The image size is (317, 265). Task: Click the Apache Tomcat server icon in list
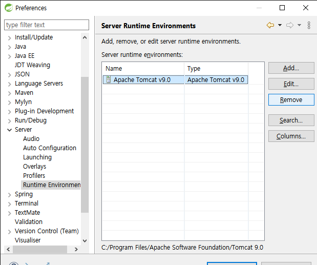tap(109, 79)
